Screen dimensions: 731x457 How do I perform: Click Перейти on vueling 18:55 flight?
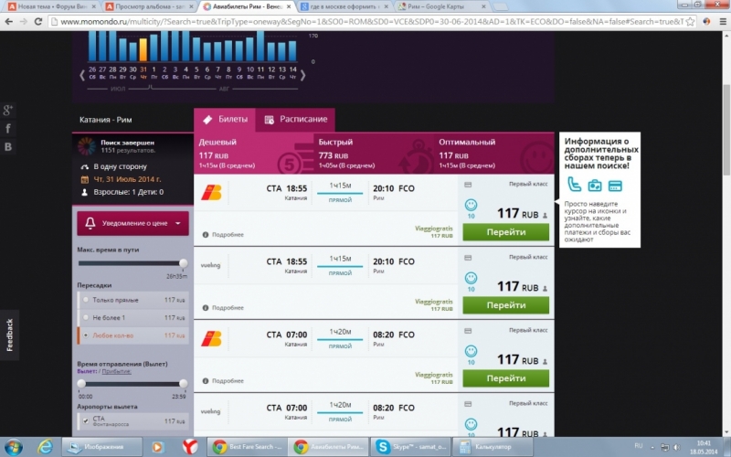506,305
